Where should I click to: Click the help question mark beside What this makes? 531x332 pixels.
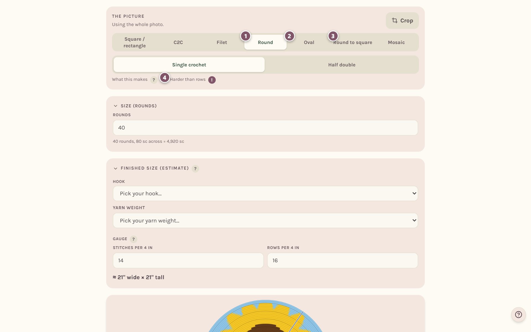click(x=154, y=80)
